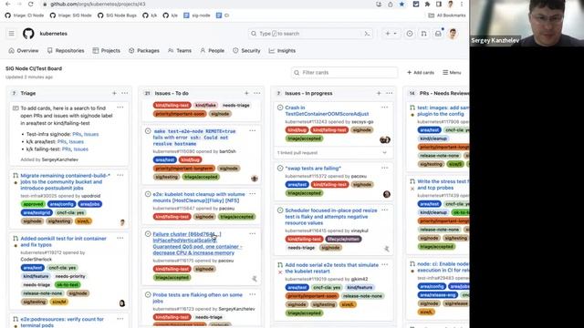Add a card to Triage column
Image resolution: width=584 pixels, height=328 pixels.
point(114,93)
